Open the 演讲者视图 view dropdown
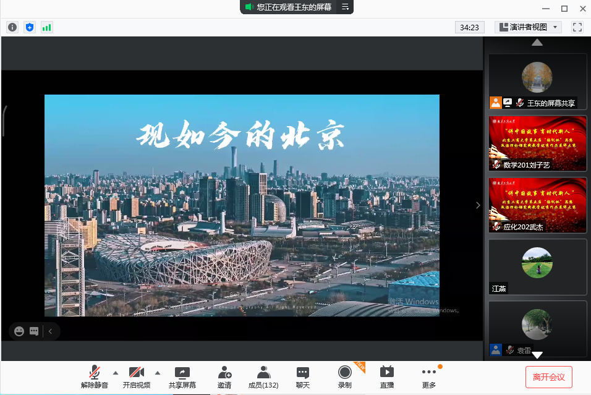591x395 pixels. pyautogui.click(x=528, y=27)
